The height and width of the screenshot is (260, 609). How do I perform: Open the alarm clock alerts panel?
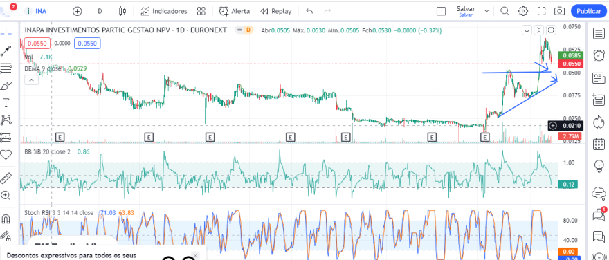[599, 55]
